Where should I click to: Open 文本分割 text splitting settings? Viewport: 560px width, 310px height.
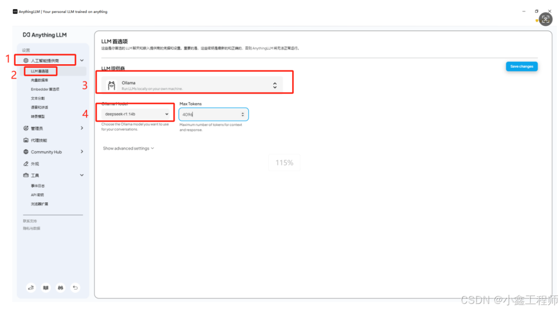point(38,99)
